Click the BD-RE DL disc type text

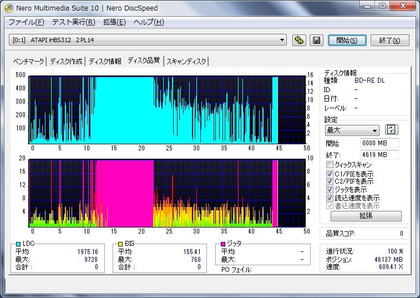370,80
